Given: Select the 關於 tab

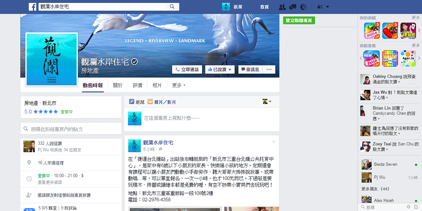Looking at the screenshot, I should [118, 85].
